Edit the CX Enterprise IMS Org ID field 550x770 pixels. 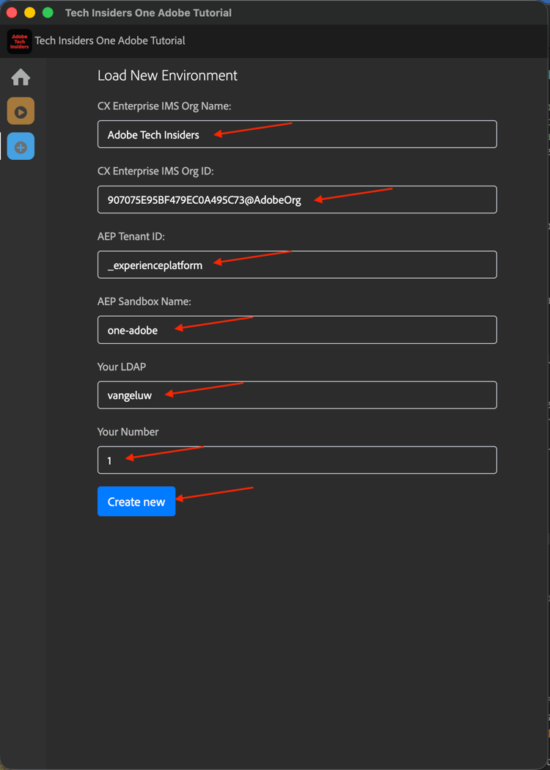tap(297, 199)
